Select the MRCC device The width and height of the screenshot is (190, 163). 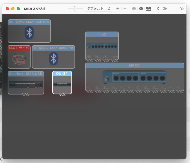coord(134,78)
